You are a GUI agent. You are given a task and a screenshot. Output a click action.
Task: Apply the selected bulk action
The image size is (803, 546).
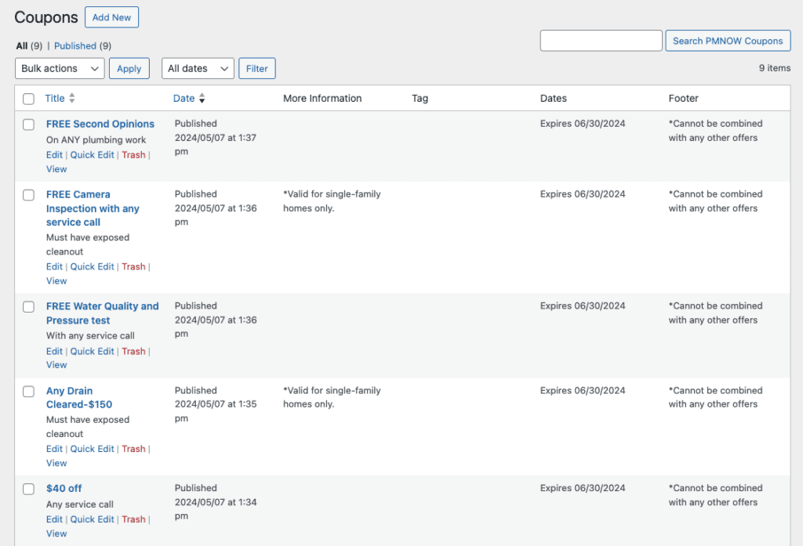click(x=129, y=69)
